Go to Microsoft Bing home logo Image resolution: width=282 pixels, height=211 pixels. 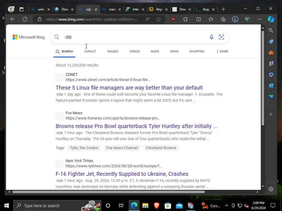(x=29, y=37)
